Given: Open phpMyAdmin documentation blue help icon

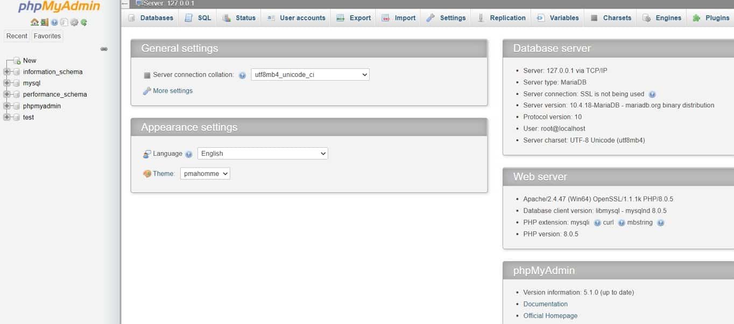Looking at the screenshot, I should 54,23.
